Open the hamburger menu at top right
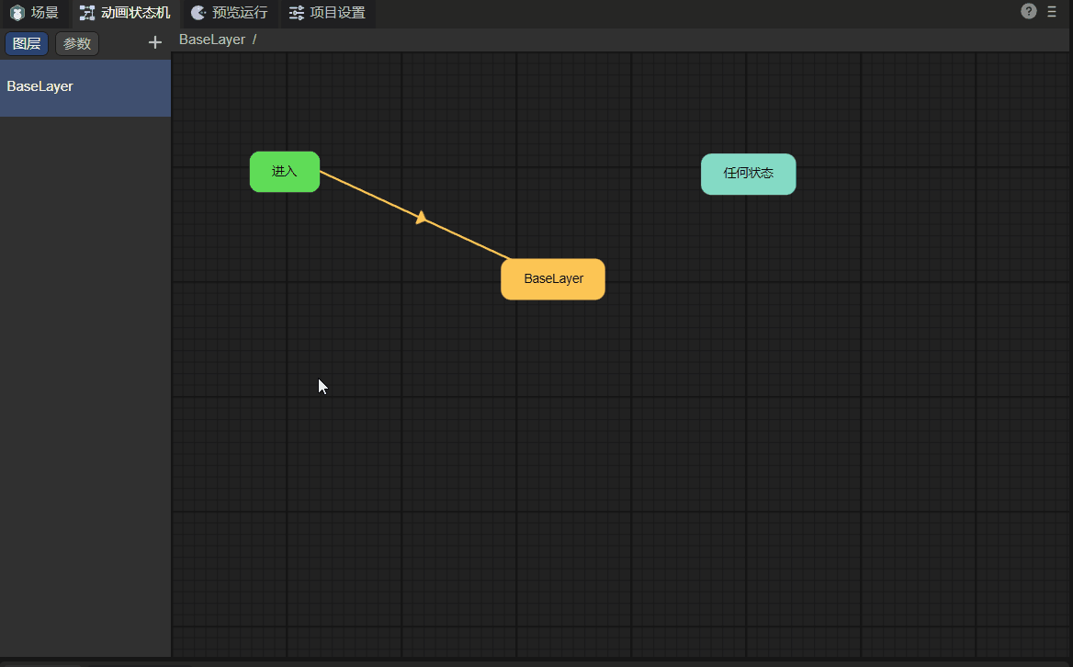1073x667 pixels. (1052, 12)
